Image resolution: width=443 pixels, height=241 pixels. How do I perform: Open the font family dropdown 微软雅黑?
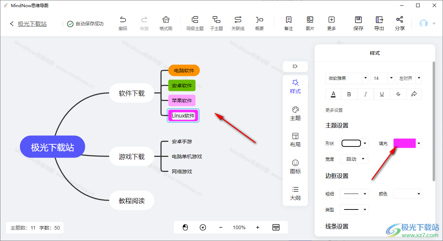[x=347, y=78]
